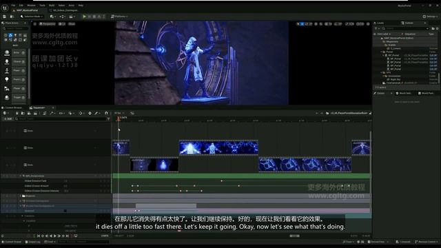Open the Help menu

pos(81,6)
